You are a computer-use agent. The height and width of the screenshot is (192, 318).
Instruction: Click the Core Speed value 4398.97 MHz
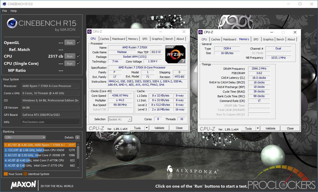[x=120, y=95]
